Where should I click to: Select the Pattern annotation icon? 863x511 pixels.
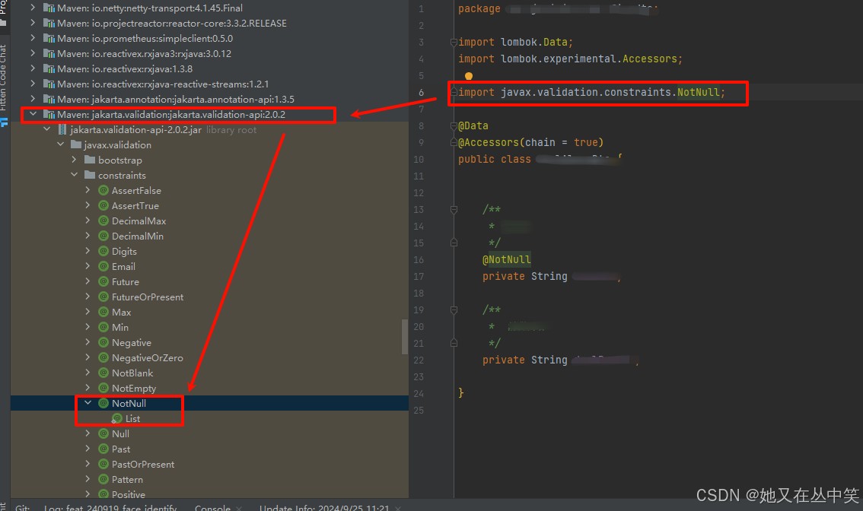tap(103, 480)
